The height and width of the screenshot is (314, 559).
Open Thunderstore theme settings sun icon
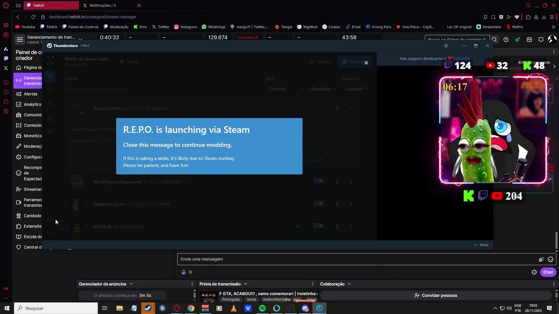(x=446, y=46)
